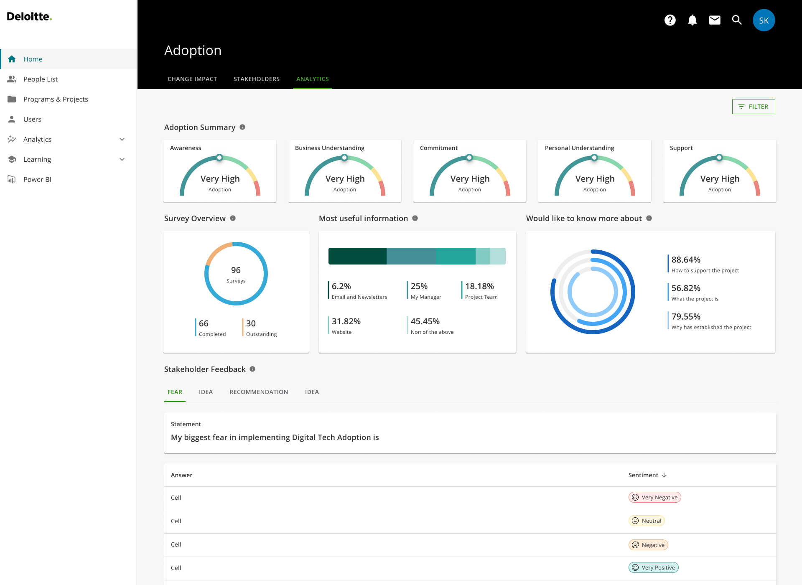Open the help question mark icon
The image size is (802, 585).
670,20
